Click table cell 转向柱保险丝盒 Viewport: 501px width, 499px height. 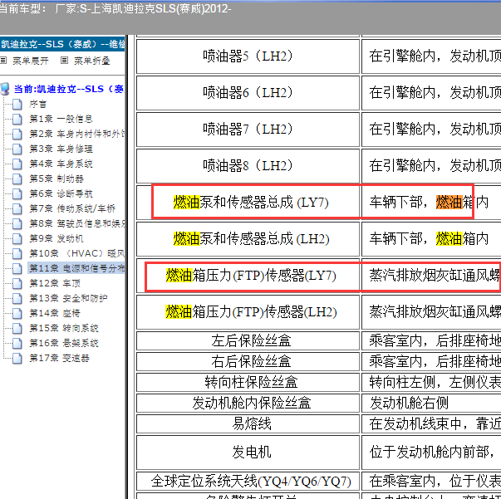[x=248, y=382]
